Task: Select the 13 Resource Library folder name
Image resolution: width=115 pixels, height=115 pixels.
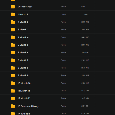Action: (28, 106)
